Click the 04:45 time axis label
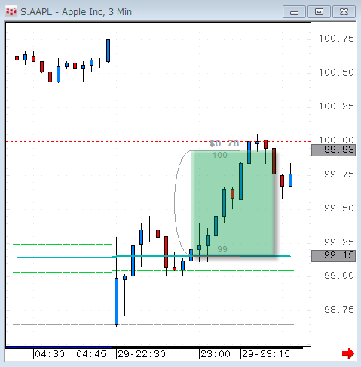 point(91,354)
